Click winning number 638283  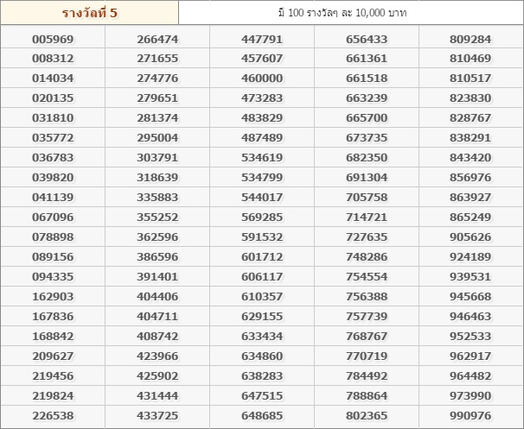click(x=262, y=376)
